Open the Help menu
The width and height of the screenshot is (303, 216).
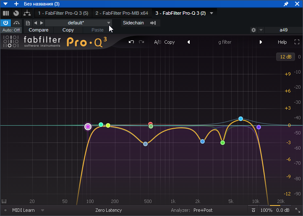click(x=282, y=42)
